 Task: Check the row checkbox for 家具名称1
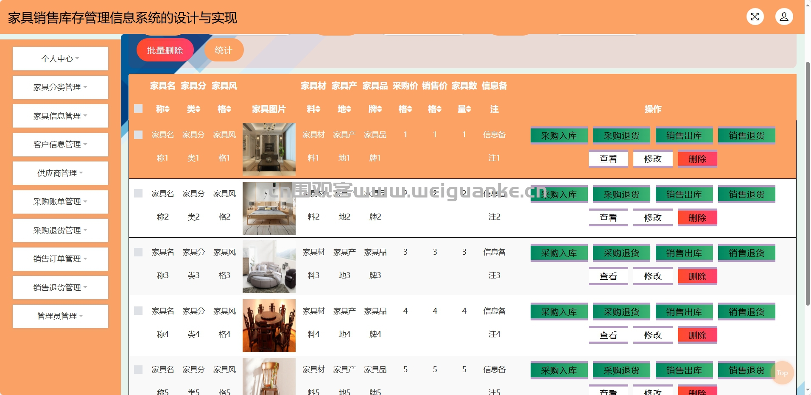click(x=138, y=135)
